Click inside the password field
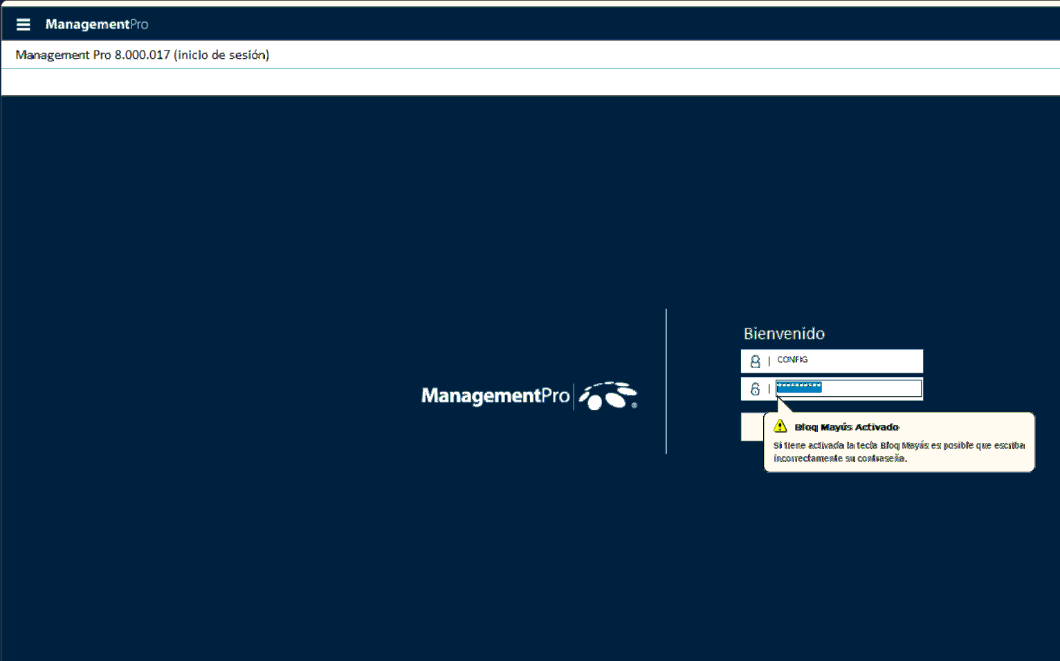The width and height of the screenshot is (1060, 661). tap(872, 389)
